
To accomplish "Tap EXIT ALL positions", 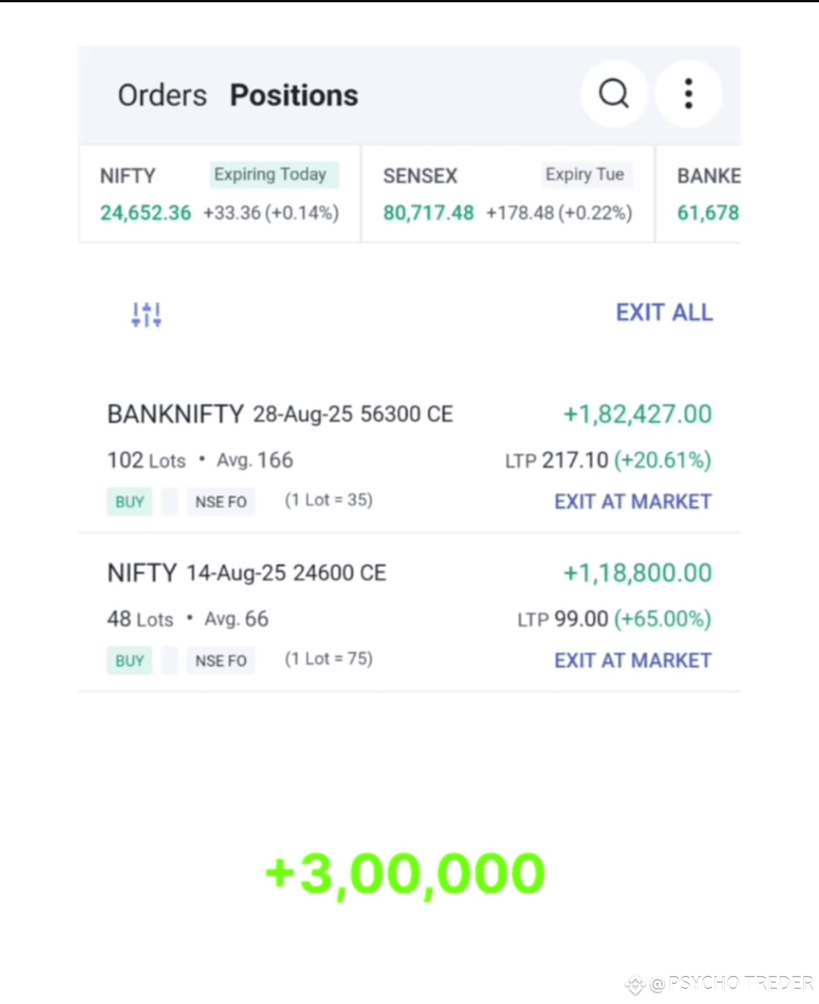I will [664, 312].
